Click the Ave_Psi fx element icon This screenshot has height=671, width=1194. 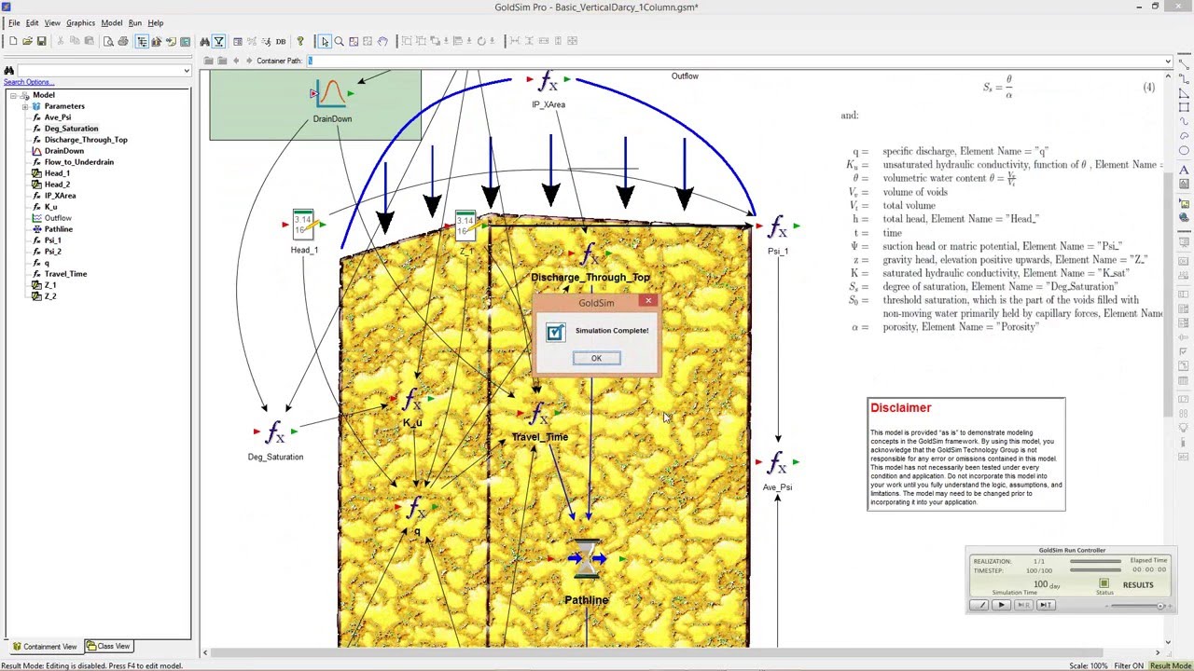[777, 462]
